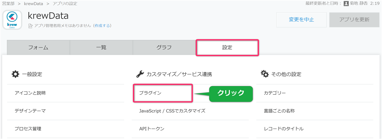Open the グラフ tab
This screenshot has height=139, width=382.
coord(164,48)
